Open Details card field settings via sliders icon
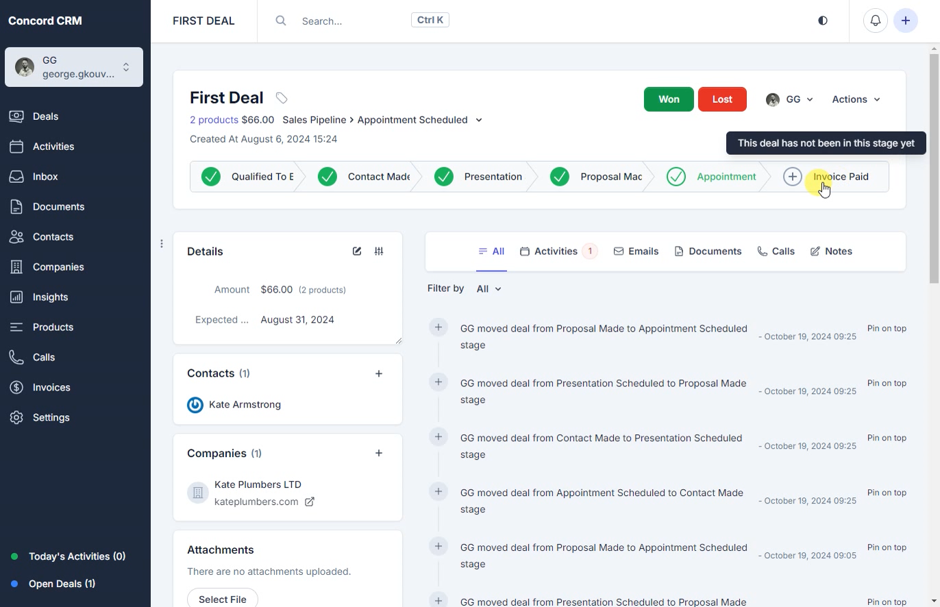940x607 pixels. [379, 251]
